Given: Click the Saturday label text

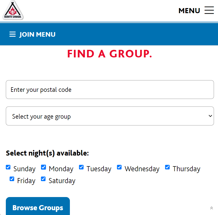Looking at the screenshot, I should coord(62,181).
